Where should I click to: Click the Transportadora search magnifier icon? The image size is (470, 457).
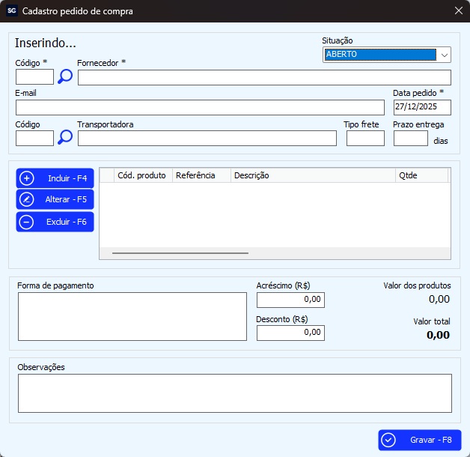tap(65, 137)
